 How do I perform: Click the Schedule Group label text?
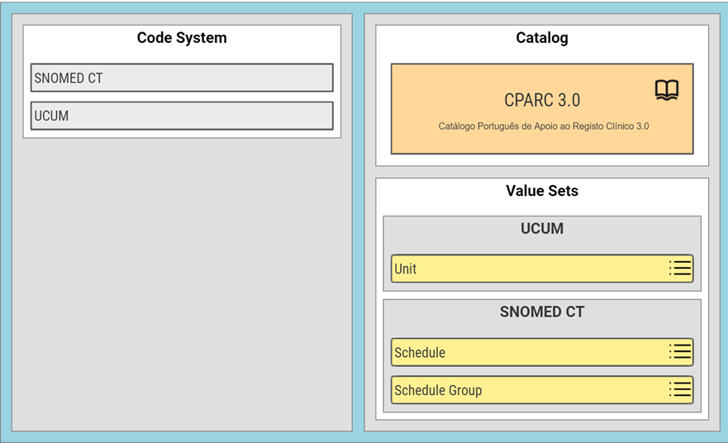[x=438, y=390]
